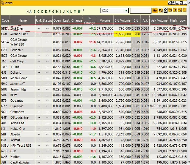Viewport: 190px width, 165px height.
Task: Select the Jason Hldg stock name
Action: (18, 89)
